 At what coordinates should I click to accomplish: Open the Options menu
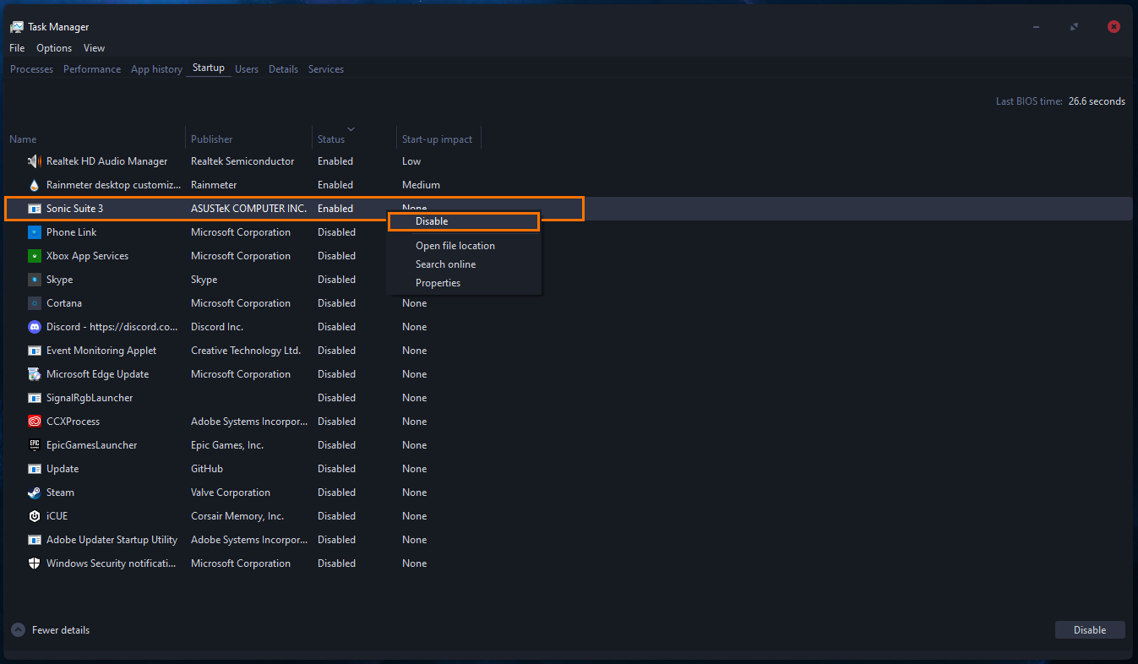coord(54,48)
